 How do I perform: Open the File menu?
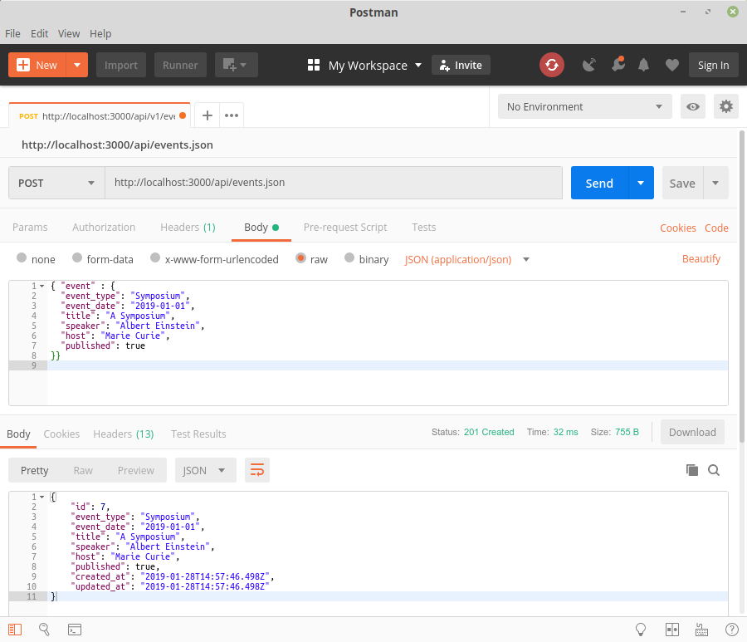coord(12,34)
